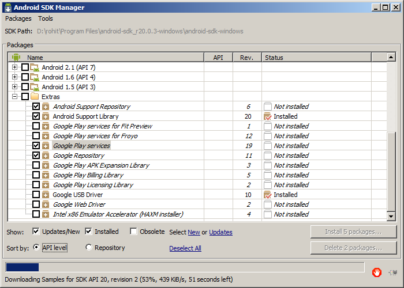Viewport: 404px width, 288px height.
Task: Check Google Play services for Froyo checkbox
Action: click(x=36, y=135)
